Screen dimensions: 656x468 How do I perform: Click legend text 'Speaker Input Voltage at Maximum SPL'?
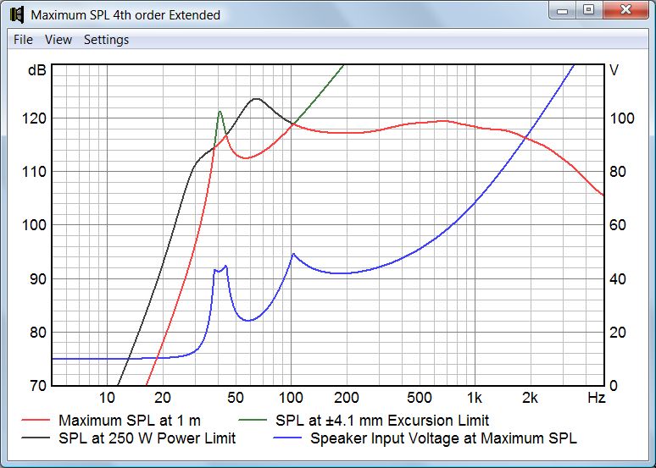coord(443,438)
